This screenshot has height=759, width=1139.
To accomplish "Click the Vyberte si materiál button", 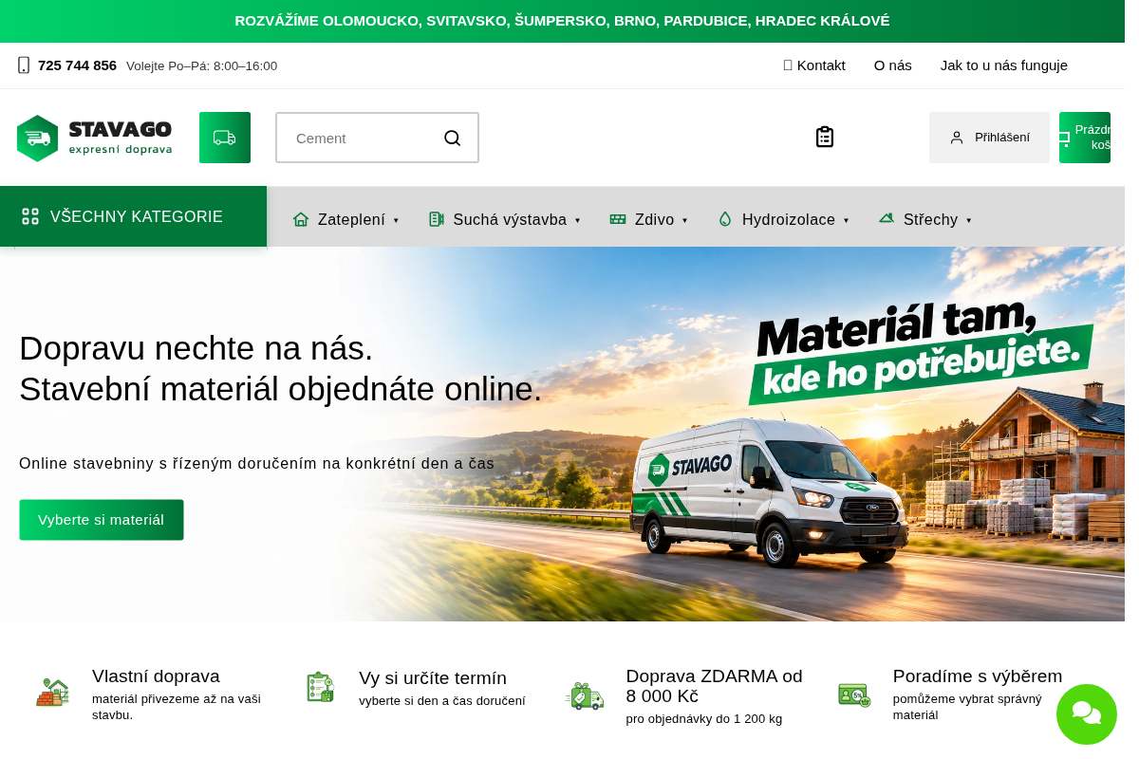I will coord(102,520).
